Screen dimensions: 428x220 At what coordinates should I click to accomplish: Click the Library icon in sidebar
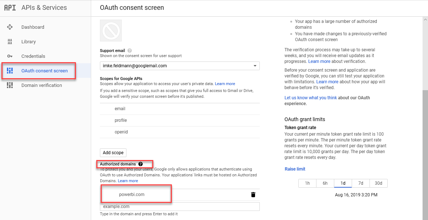click(x=10, y=41)
